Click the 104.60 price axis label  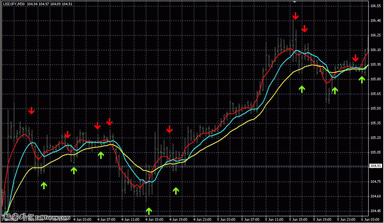point(376,196)
